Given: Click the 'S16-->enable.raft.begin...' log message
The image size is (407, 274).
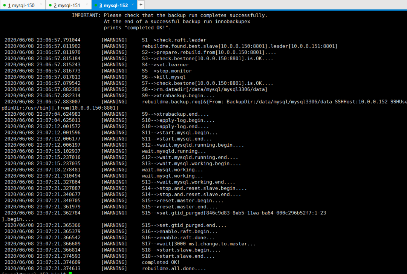Looking at the screenshot, I should (x=180, y=232).
